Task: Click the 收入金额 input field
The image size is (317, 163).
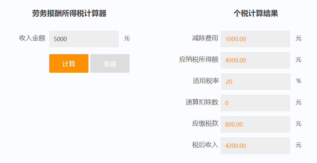Action: point(84,39)
